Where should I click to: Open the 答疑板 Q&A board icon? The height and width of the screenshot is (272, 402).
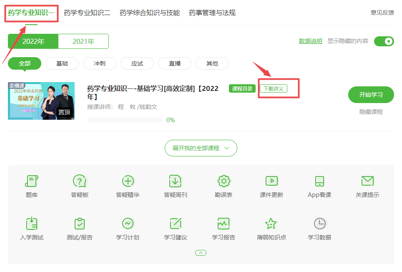pos(79,181)
